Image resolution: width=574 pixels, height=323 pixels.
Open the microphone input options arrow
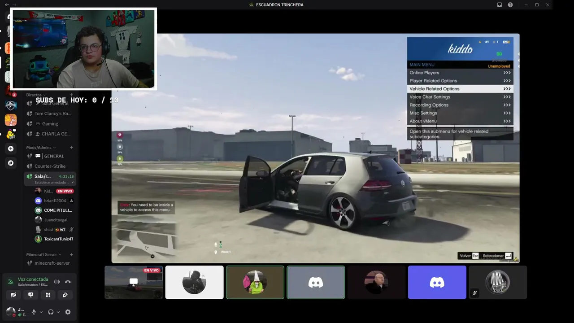pyautogui.click(x=41, y=312)
